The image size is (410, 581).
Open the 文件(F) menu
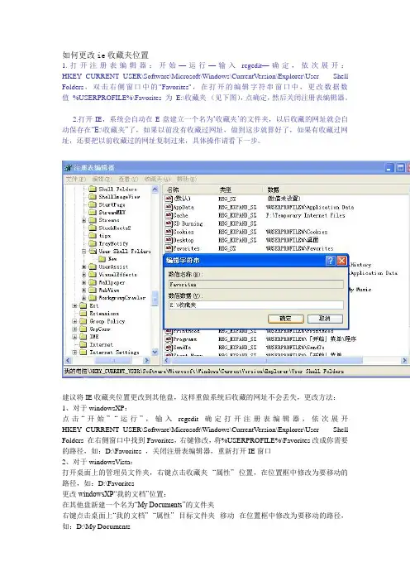click(76, 180)
